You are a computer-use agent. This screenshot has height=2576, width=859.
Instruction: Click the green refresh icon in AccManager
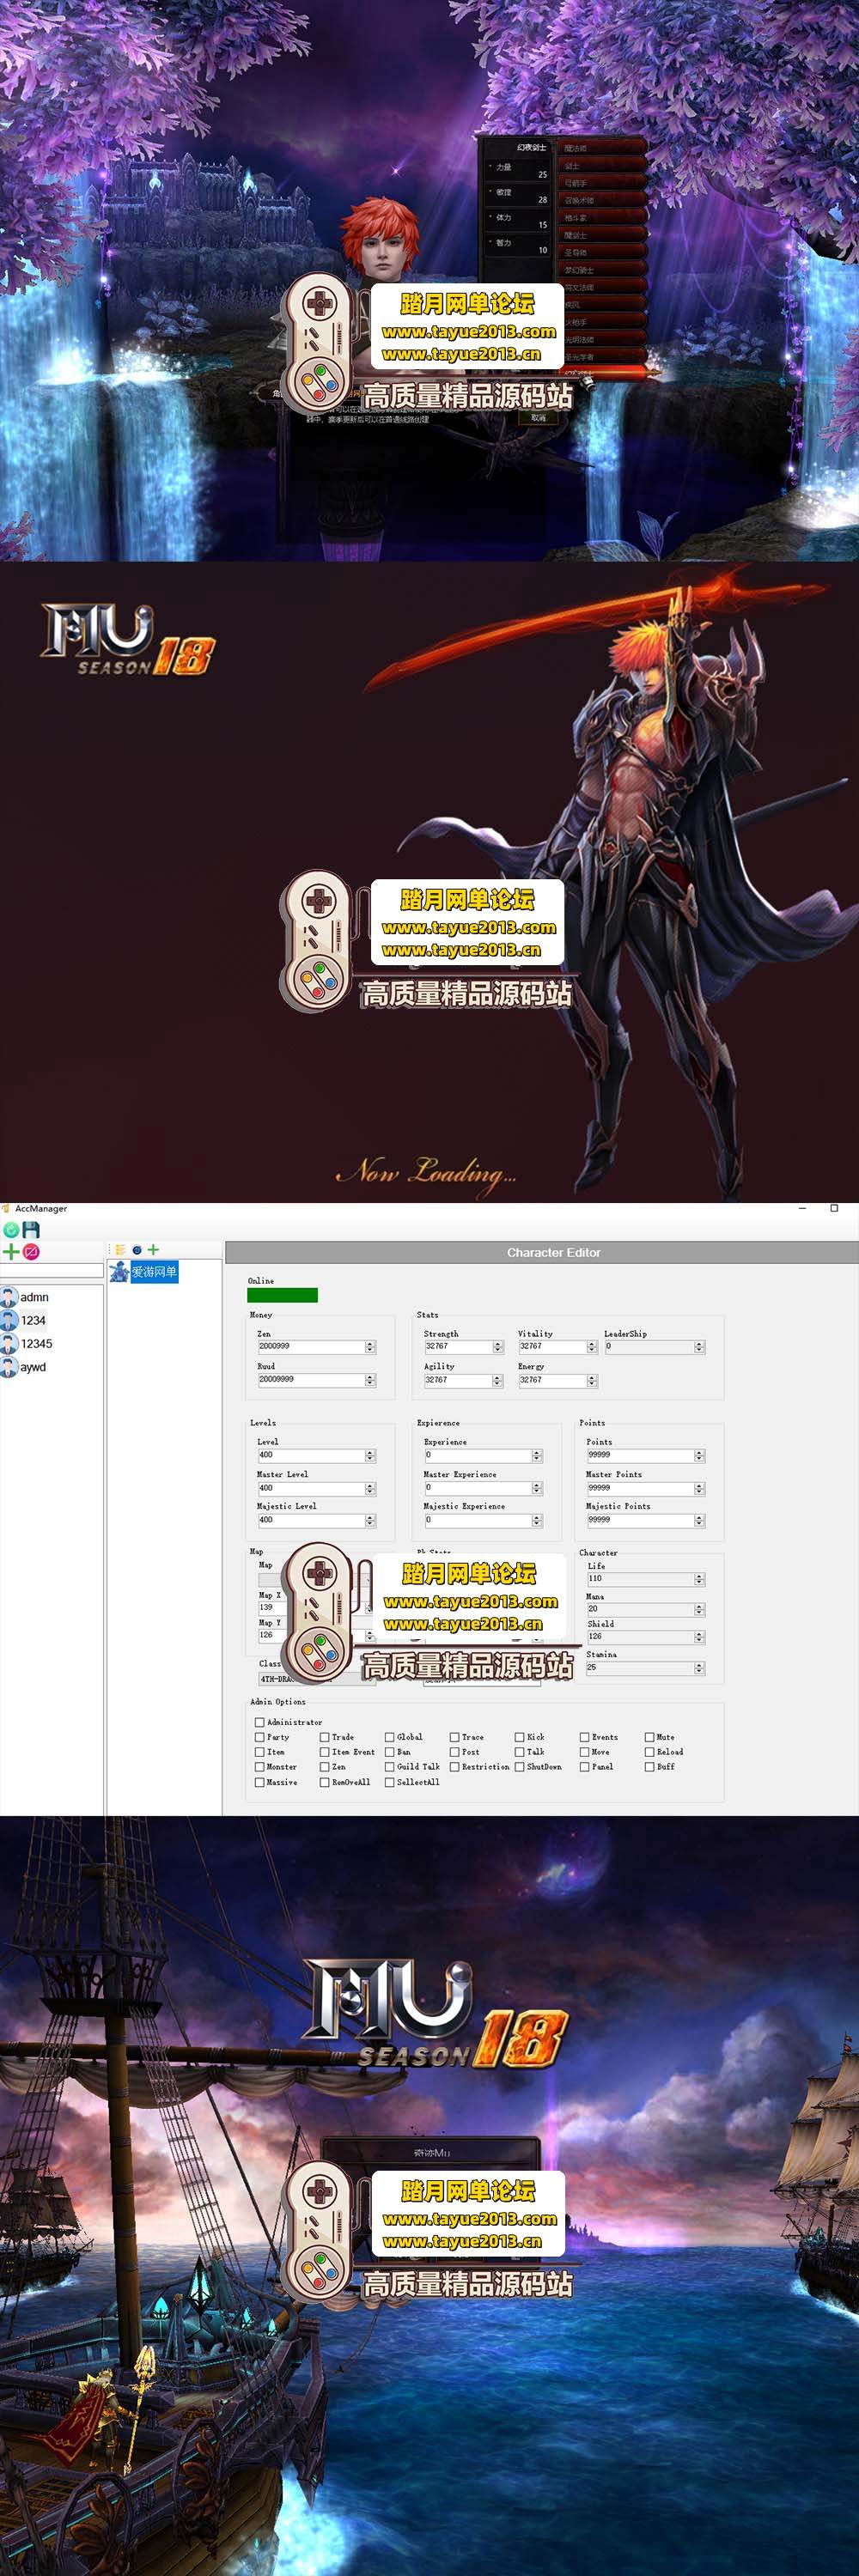tap(11, 1230)
